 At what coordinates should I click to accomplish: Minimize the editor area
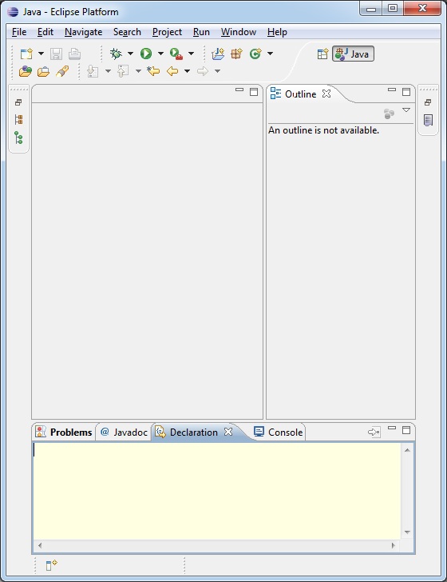pos(239,90)
